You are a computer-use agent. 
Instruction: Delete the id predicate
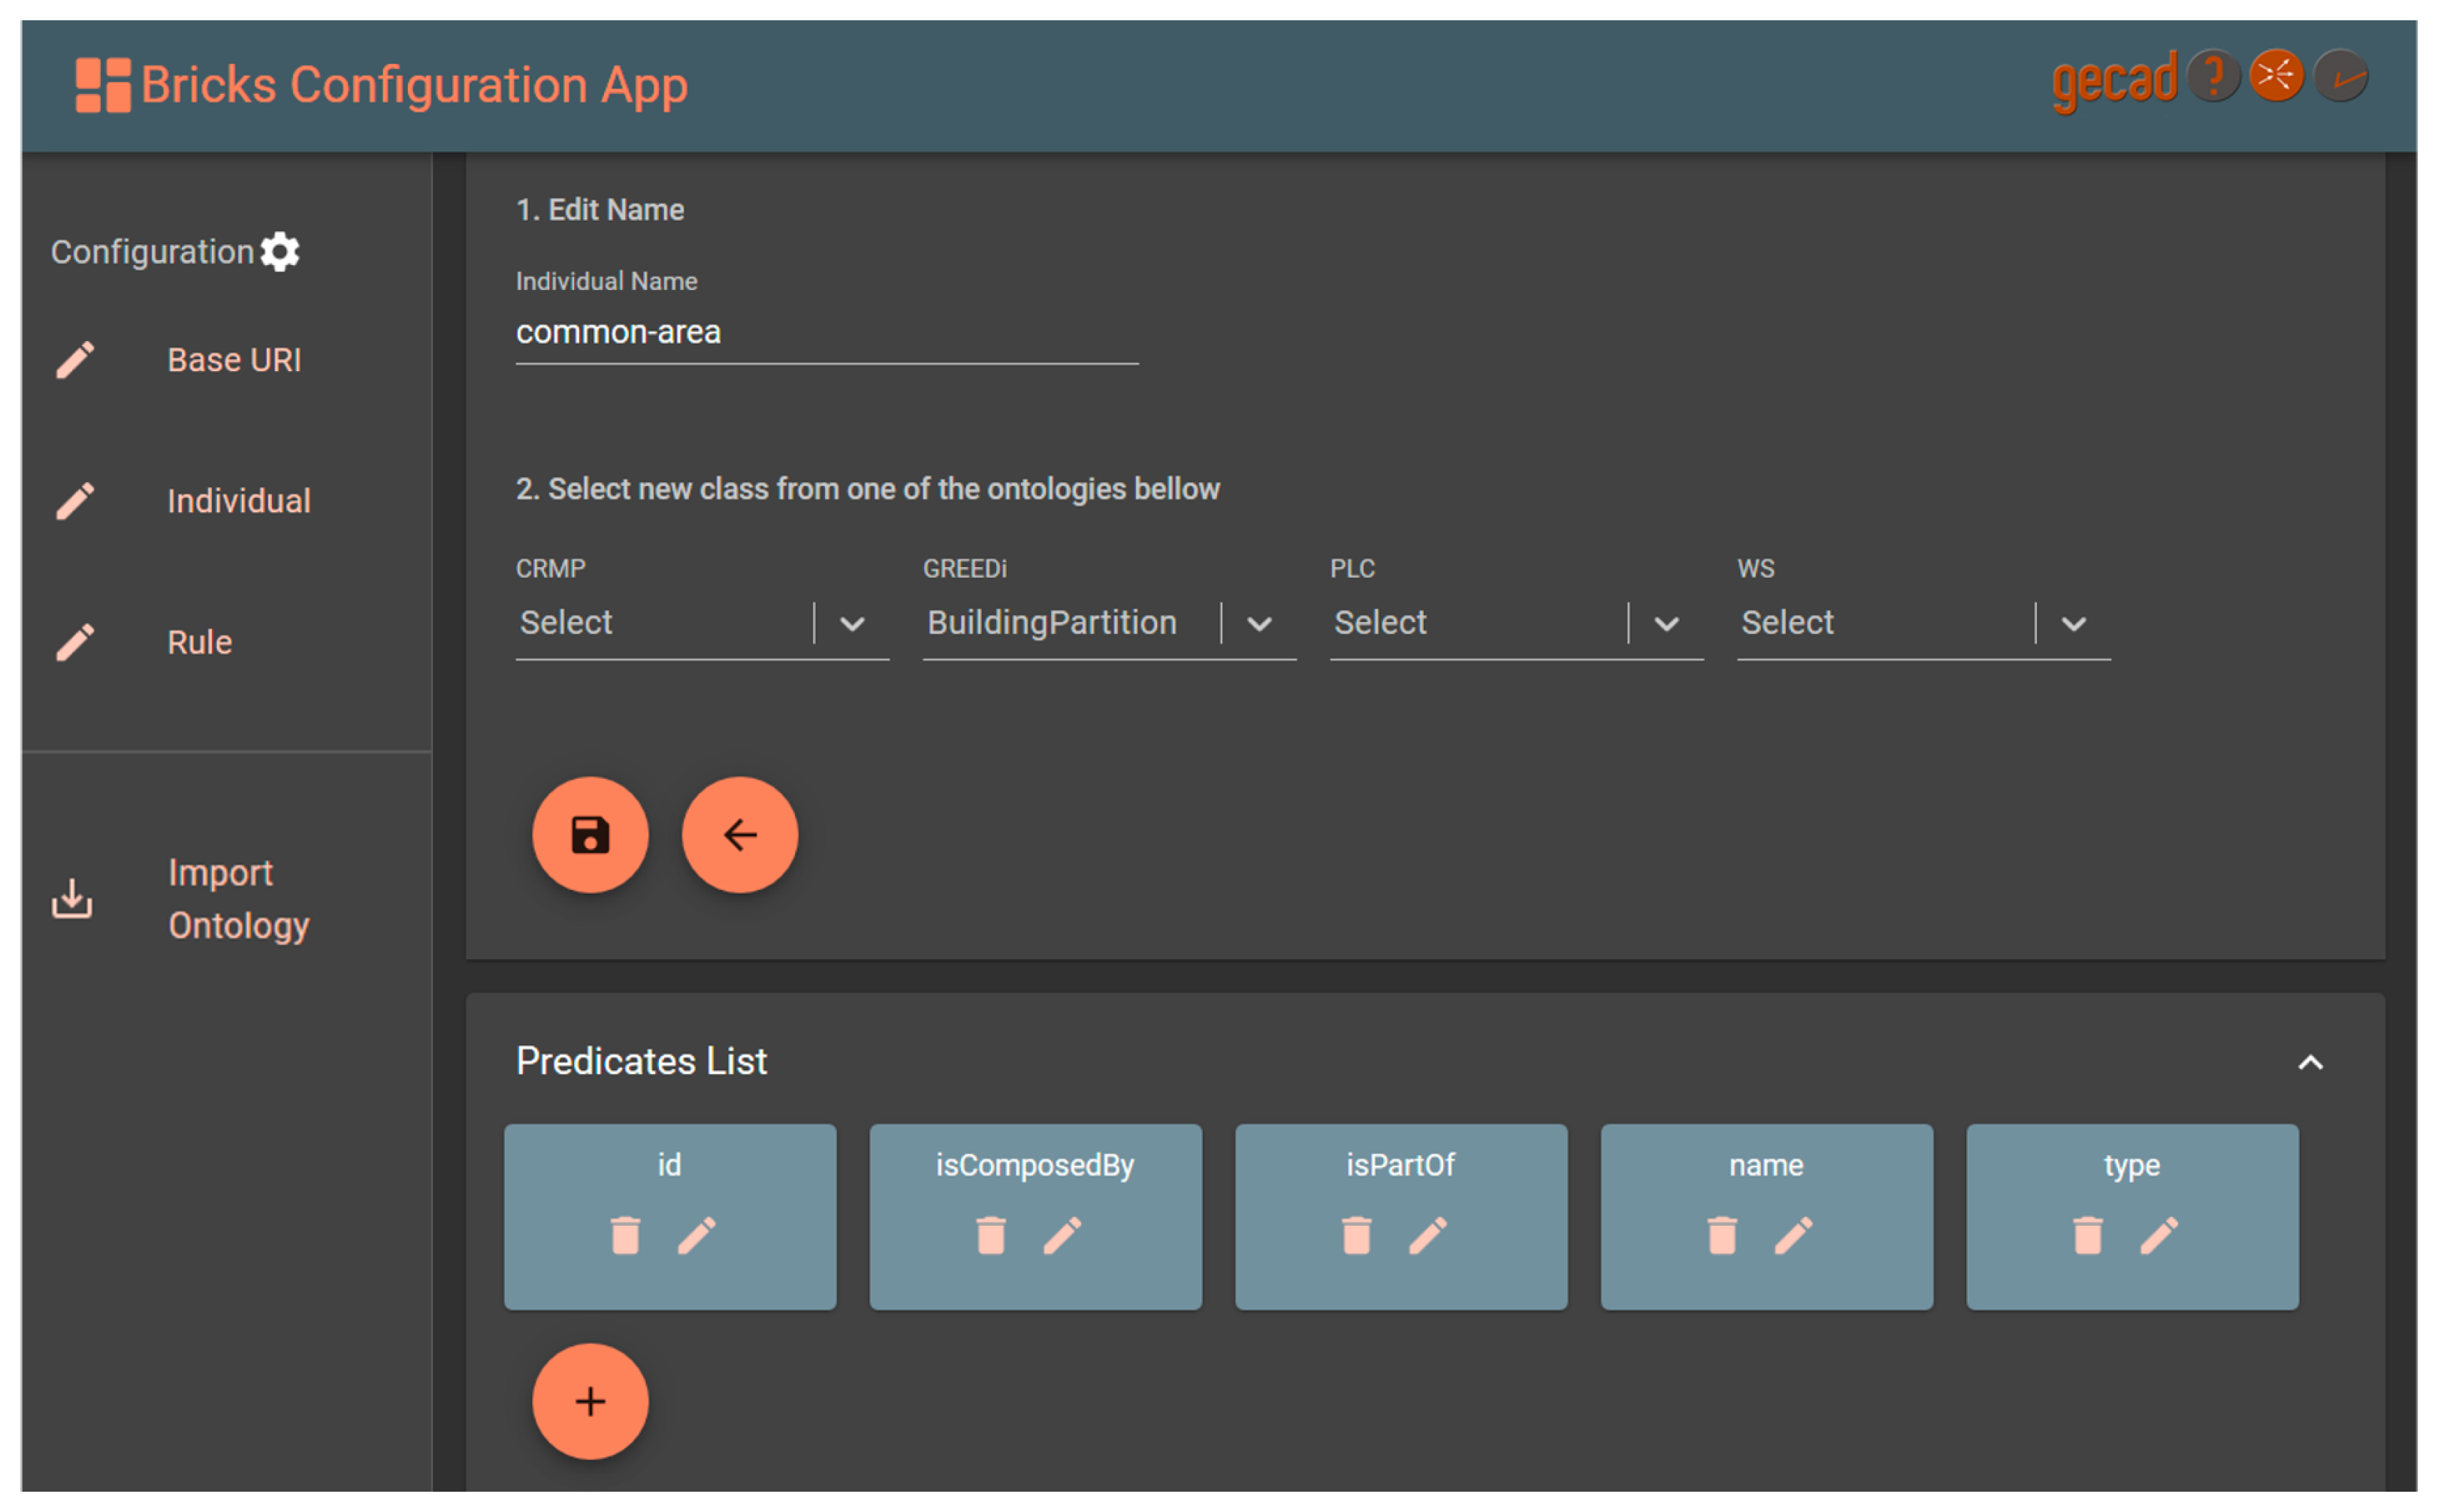pyautogui.click(x=625, y=1235)
